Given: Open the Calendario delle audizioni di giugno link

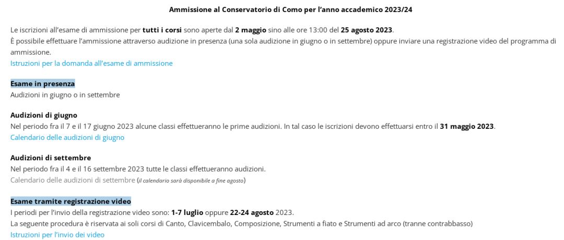Looking at the screenshot, I should tap(67, 137).
